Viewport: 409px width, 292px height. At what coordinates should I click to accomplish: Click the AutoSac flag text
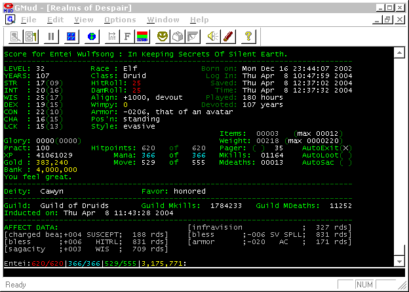tap(326, 163)
